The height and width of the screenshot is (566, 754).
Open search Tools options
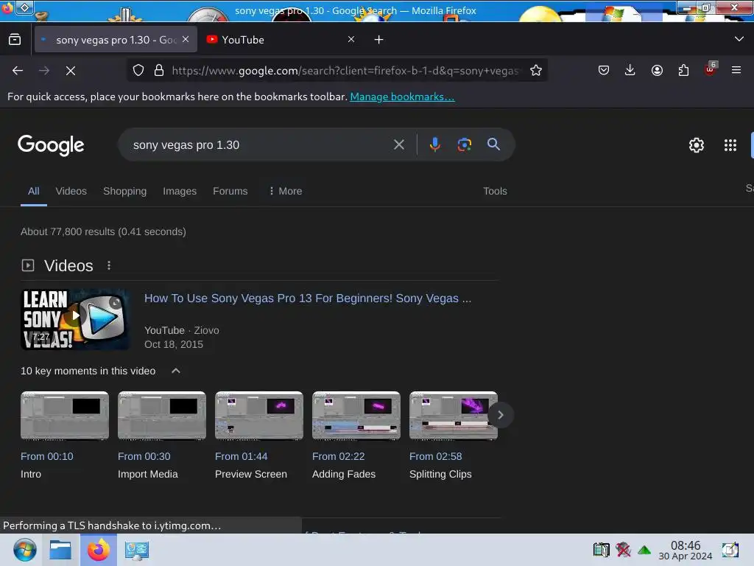[495, 191]
